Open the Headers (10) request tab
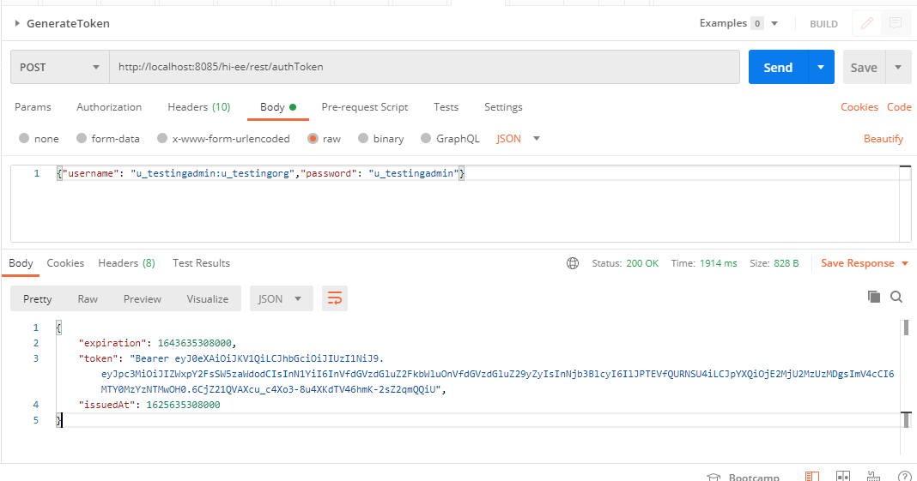Image resolution: width=917 pixels, height=481 pixels. [199, 107]
